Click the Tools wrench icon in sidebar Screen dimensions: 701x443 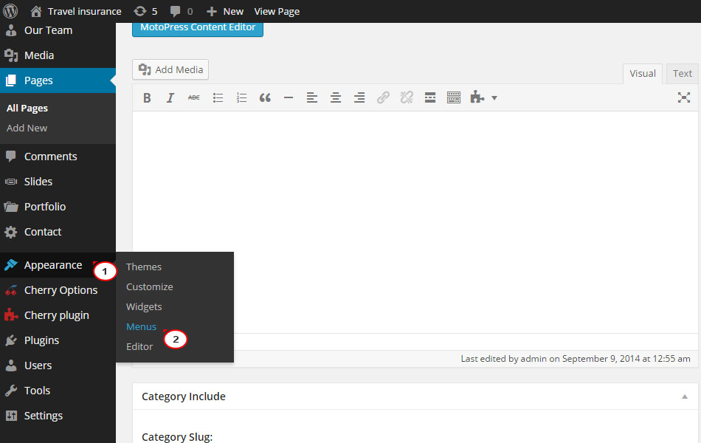pyautogui.click(x=11, y=391)
